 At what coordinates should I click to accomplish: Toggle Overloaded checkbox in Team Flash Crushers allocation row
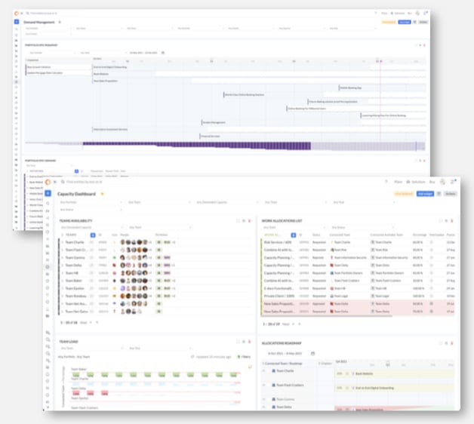432,281
